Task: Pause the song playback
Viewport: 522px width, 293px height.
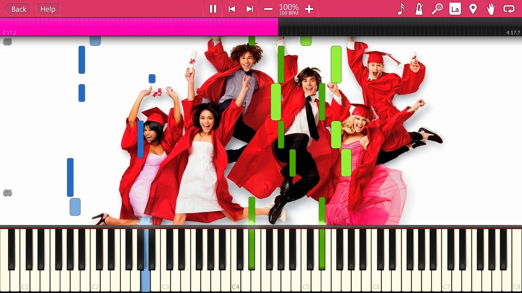Action: pyautogui.click(x=213, y=9)
